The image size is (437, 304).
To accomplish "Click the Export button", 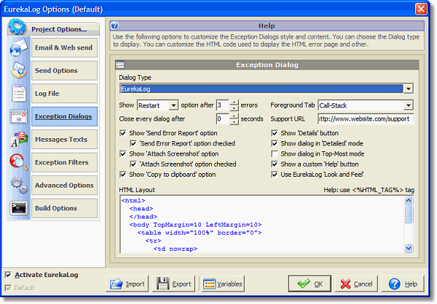I will click(173, 284).
